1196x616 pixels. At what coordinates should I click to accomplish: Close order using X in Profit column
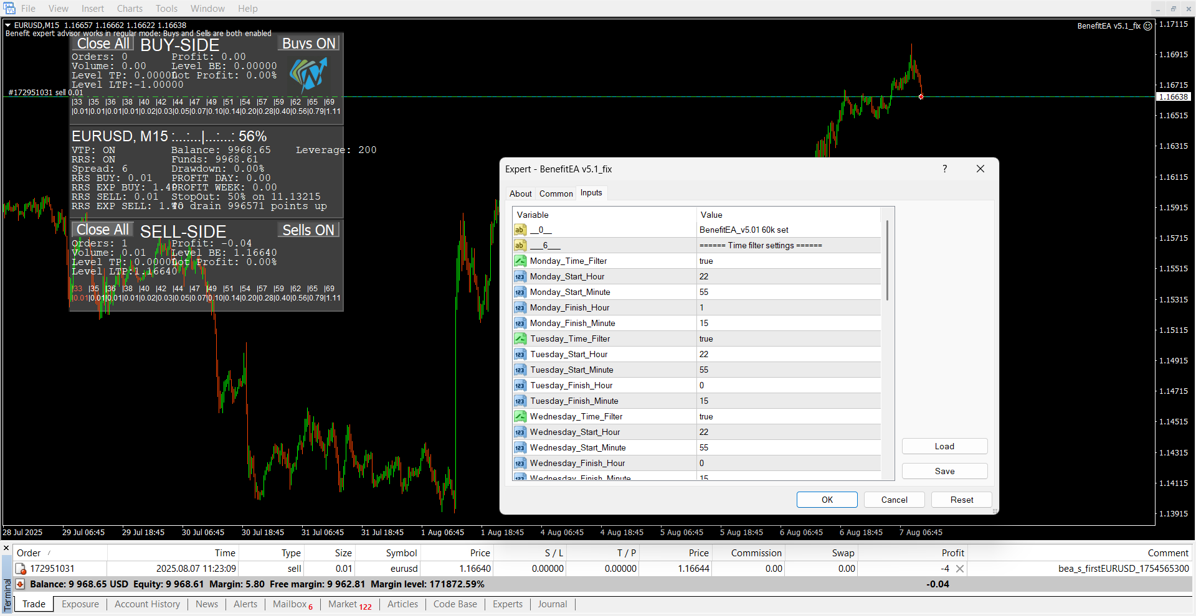pos(960,569)
